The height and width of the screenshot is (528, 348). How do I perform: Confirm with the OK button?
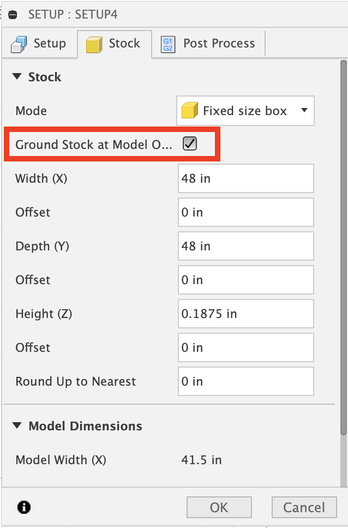click(219, 507)
